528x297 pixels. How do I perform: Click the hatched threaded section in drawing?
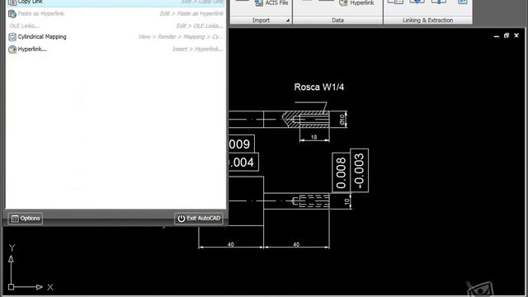coord(306,119)
